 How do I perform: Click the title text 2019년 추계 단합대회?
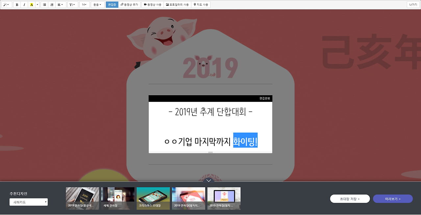(x=210, y=112)
